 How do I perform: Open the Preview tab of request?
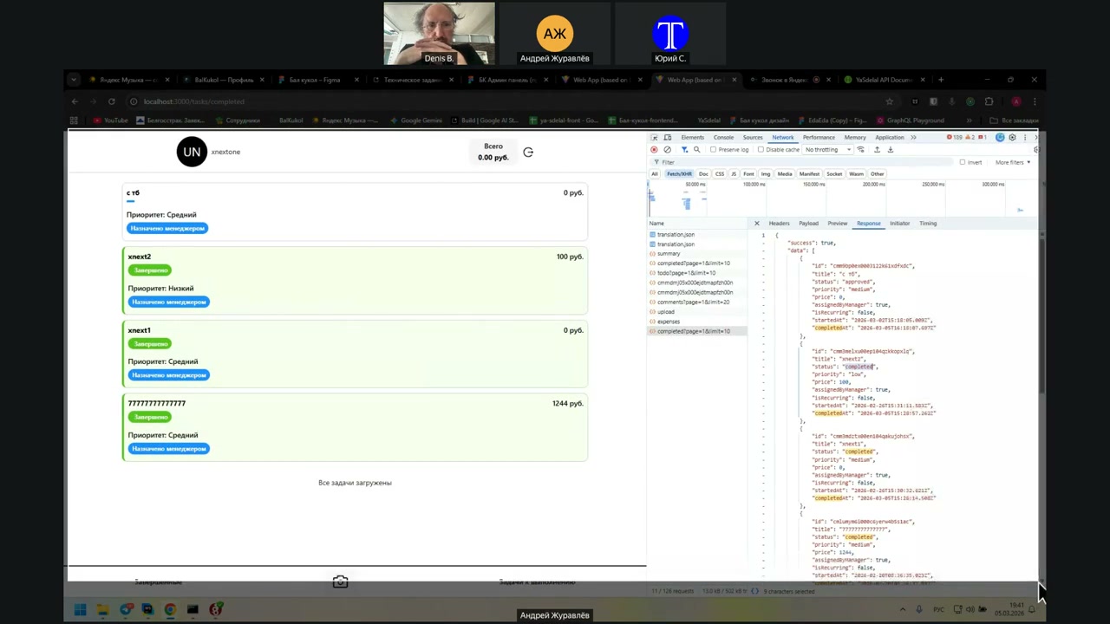(x=837, y=224)
